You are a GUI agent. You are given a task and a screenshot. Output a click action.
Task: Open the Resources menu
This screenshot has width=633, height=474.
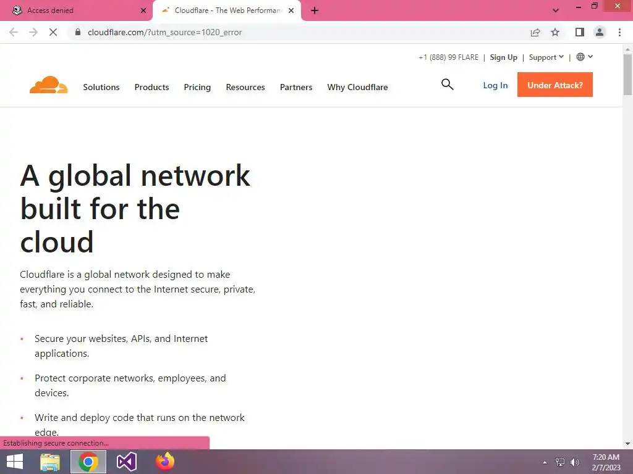coord(245,87)
